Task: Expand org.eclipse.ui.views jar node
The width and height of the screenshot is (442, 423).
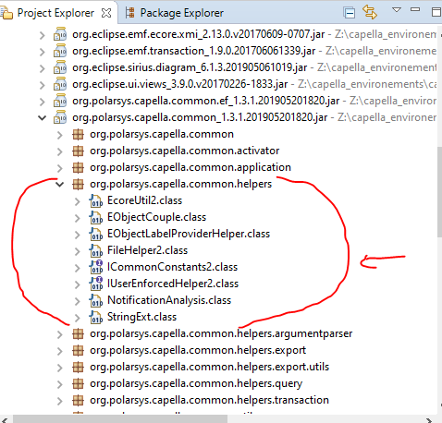Action: [43, 85]
